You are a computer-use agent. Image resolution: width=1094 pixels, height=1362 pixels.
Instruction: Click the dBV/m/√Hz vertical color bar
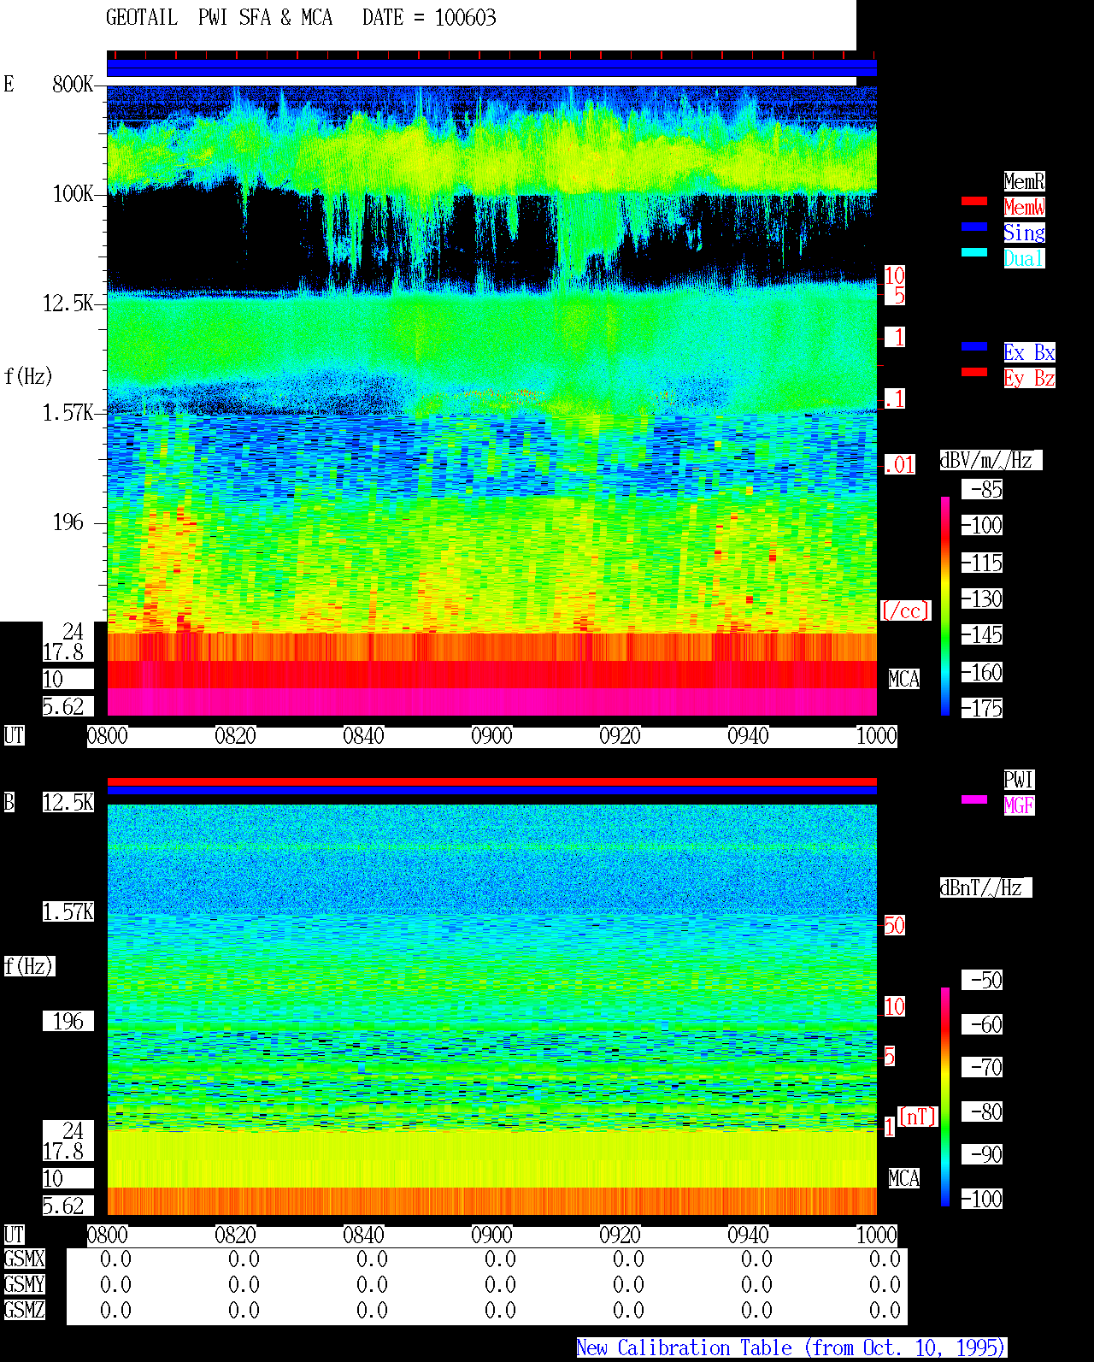point(945,605)
